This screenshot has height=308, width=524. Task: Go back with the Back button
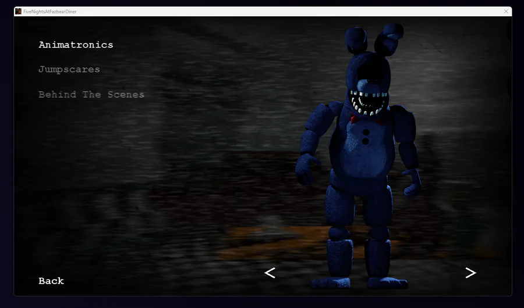[x=51, y=281]
